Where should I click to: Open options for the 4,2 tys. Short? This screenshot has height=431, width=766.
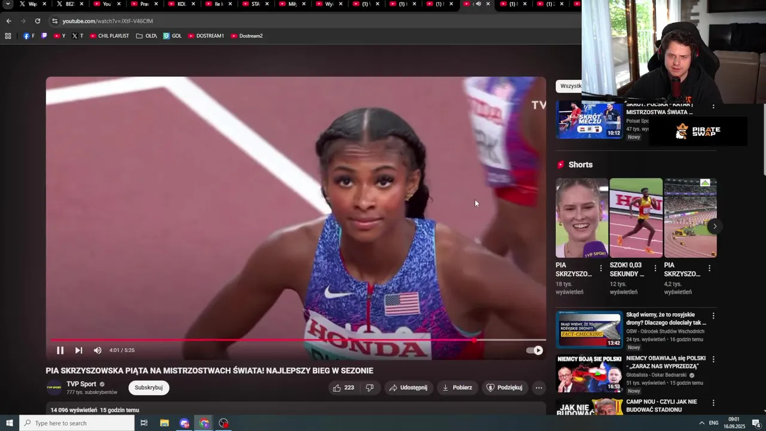point(709,268)
